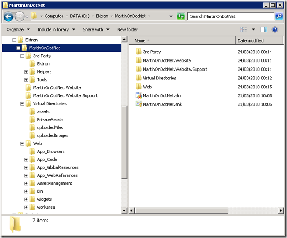287x238 pixels.
Task: Toggle the preview pane icon
Action: 264,29
